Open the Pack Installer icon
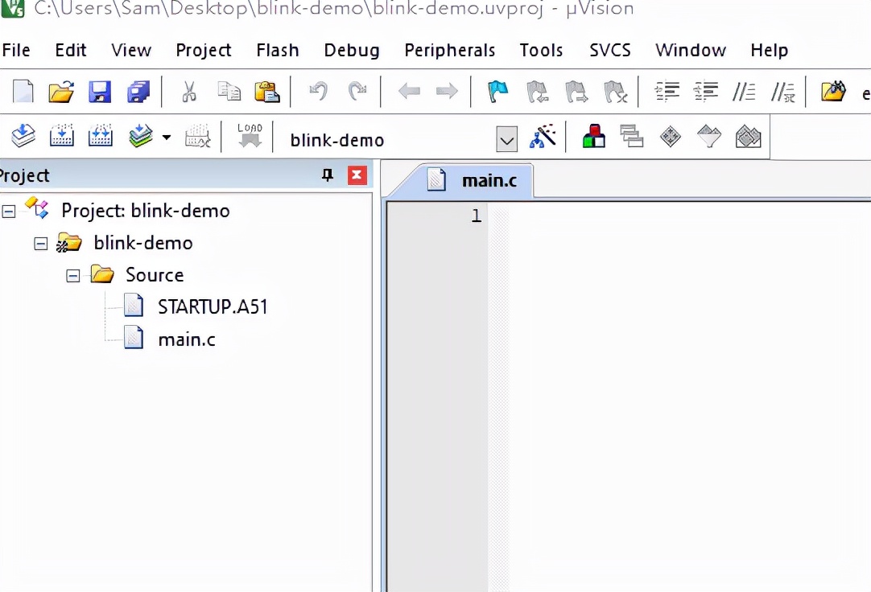Viewport: 871px width, 592px height. click(x=748, y=137)
